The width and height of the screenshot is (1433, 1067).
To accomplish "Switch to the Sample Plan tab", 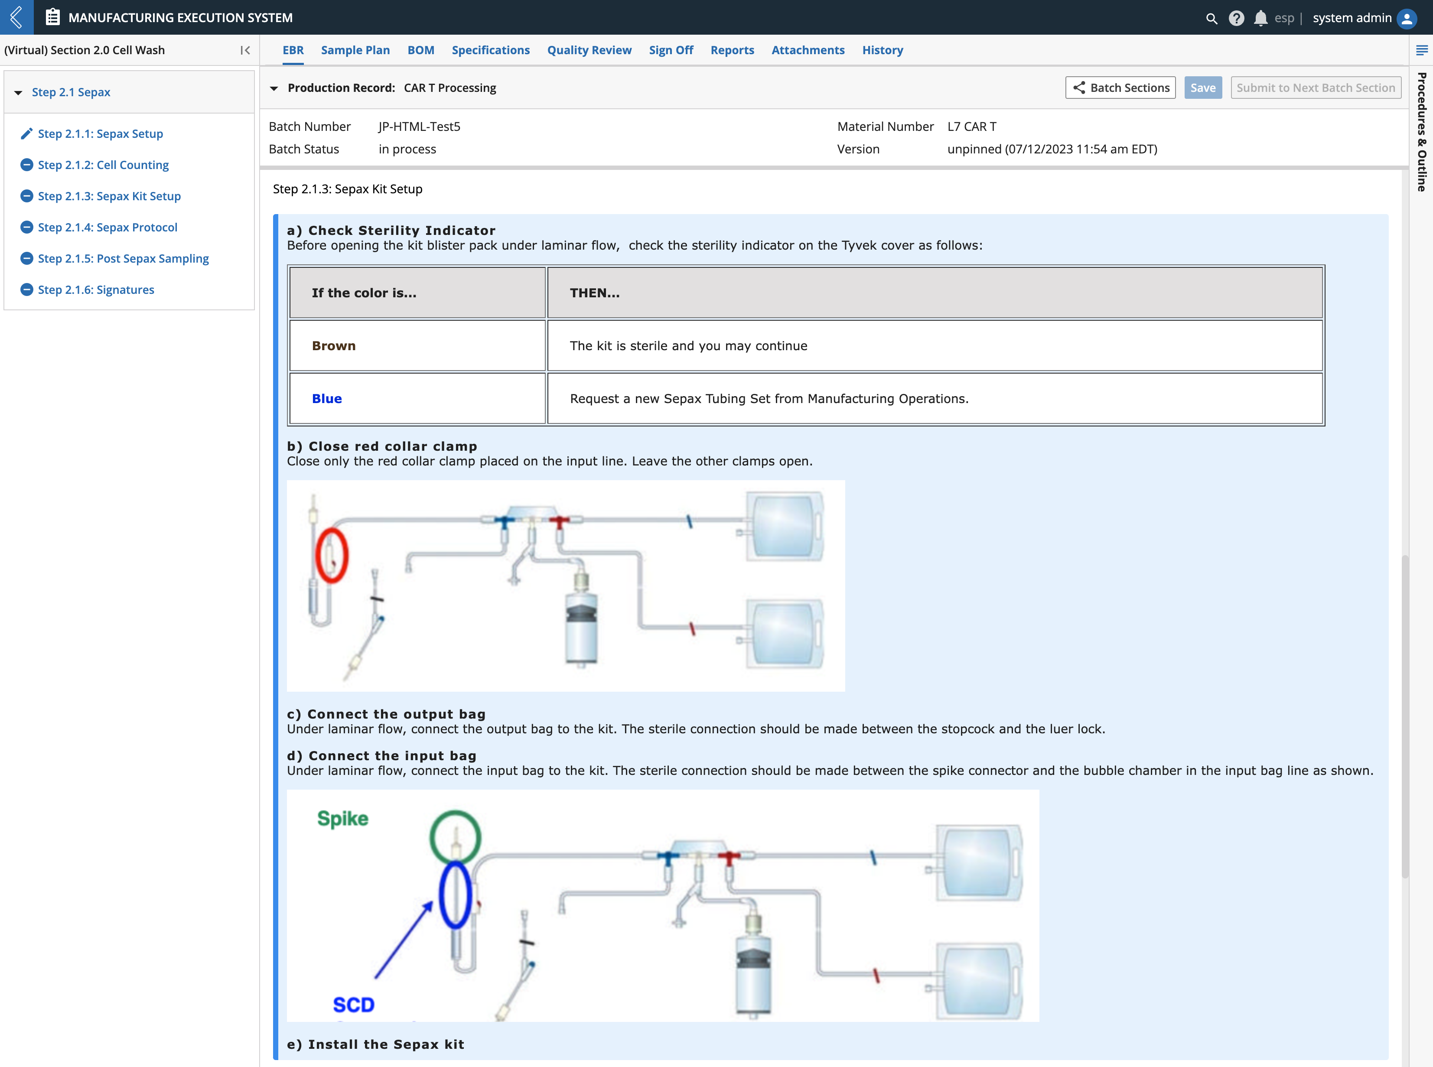I will 355,50.
